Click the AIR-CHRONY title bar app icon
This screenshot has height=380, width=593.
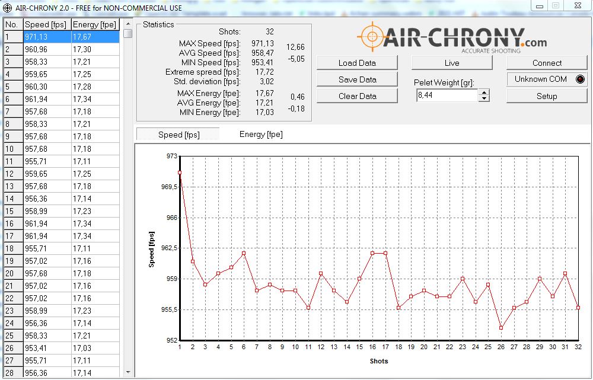point(7,8)
